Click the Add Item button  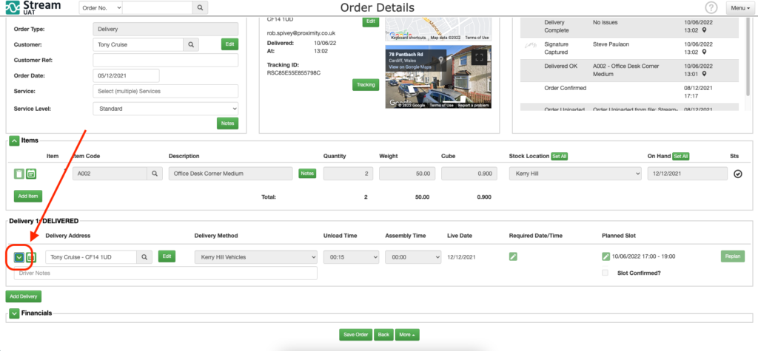tap(28, 196)
